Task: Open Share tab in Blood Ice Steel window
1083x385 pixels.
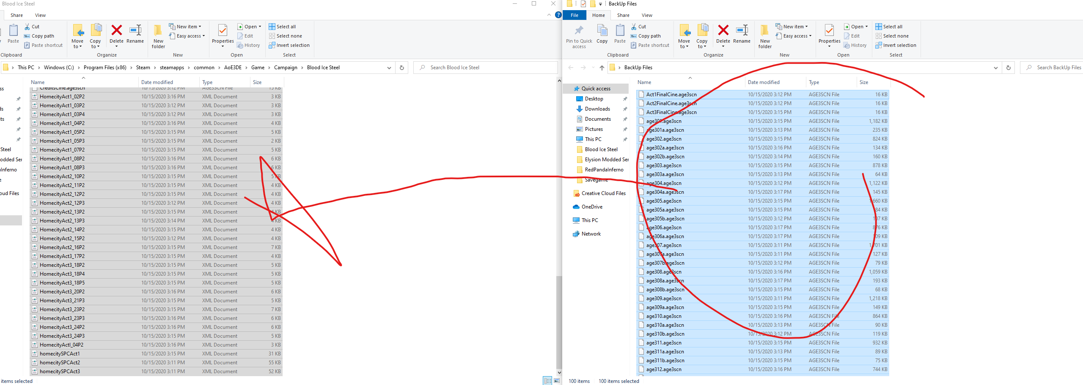Action: pyautogui.click(x=16, y=15)
